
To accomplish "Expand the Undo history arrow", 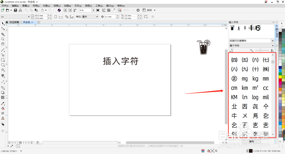I will click(x=46, y=10).
